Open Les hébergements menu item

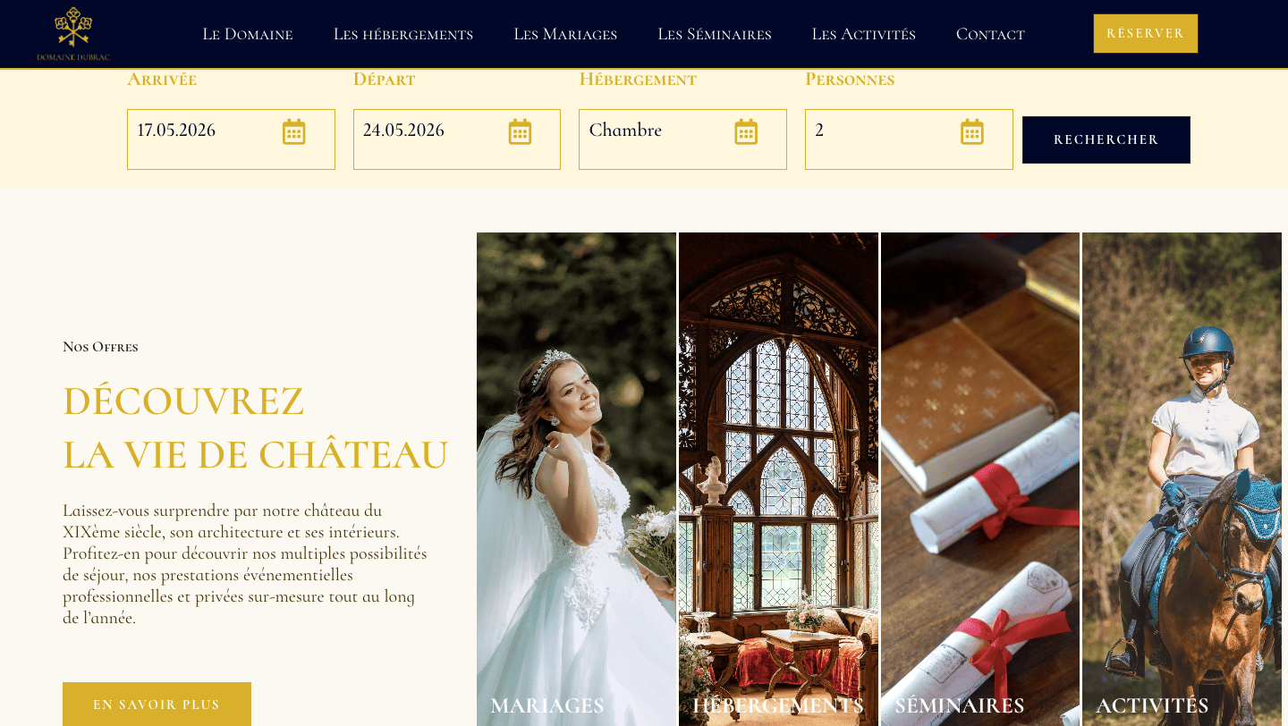403,34
